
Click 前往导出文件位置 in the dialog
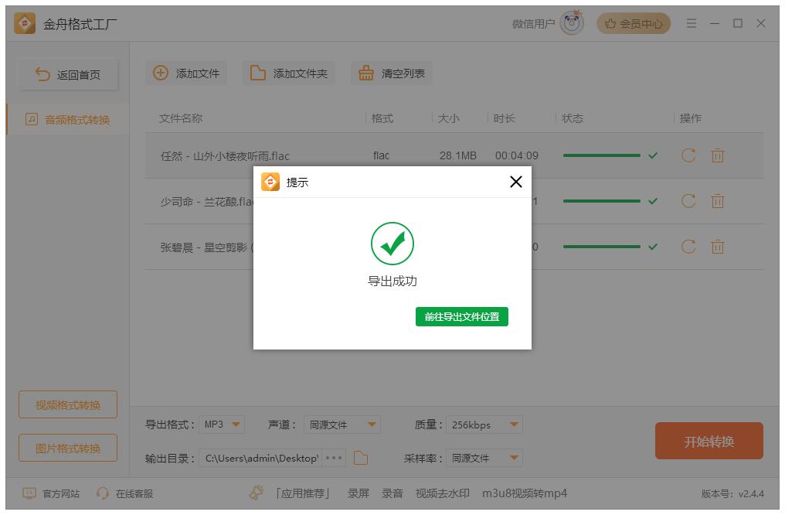tap(462, 316)
